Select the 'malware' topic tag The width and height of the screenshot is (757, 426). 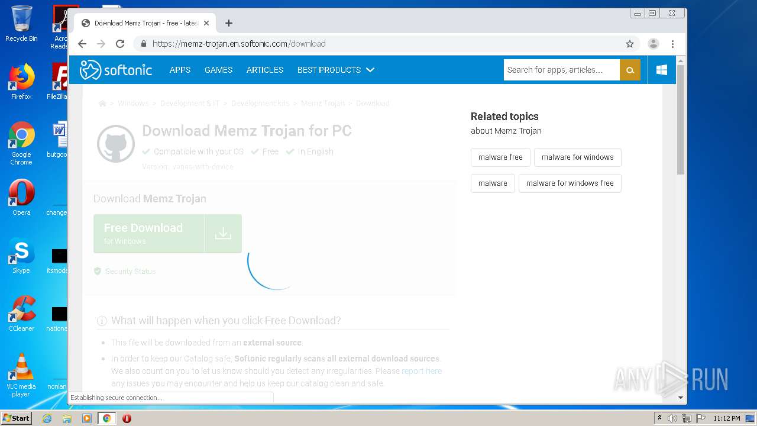click(493, 183)
